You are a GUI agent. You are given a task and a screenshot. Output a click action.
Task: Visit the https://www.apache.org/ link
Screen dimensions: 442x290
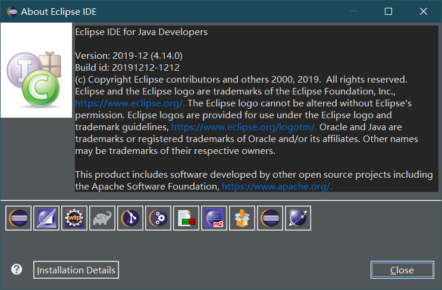277,187
